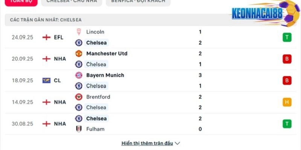Click the Fulham club crest icon
Viewport: 301px width, 150px height.
(79, 129)
